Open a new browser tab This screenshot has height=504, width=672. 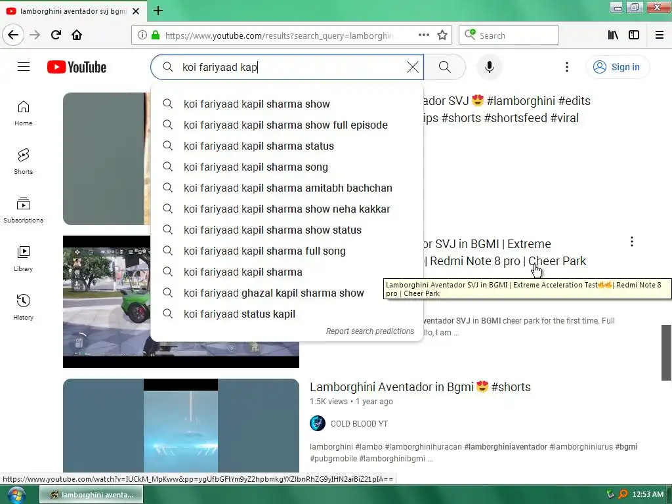pyautogui.click(x=158, y=10)
